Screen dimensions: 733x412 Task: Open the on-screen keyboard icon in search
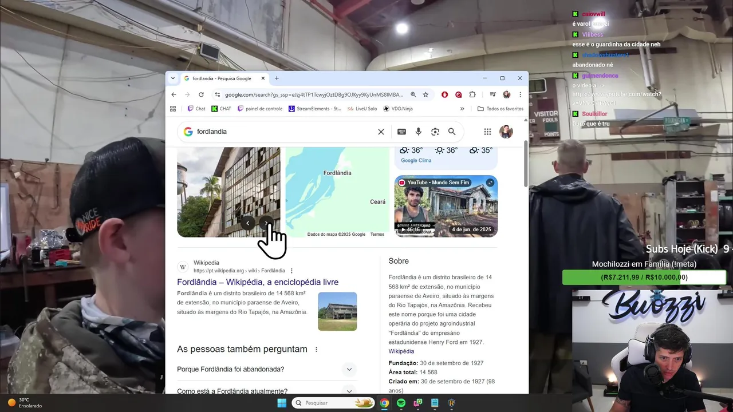tap(401, 132)
